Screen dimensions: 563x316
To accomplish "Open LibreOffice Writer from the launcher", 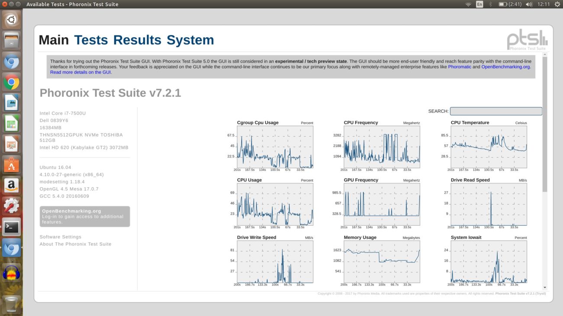I will pyautogui.click(x=11, y=102).
